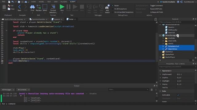Run the game with green play

(x=62, y=7)
